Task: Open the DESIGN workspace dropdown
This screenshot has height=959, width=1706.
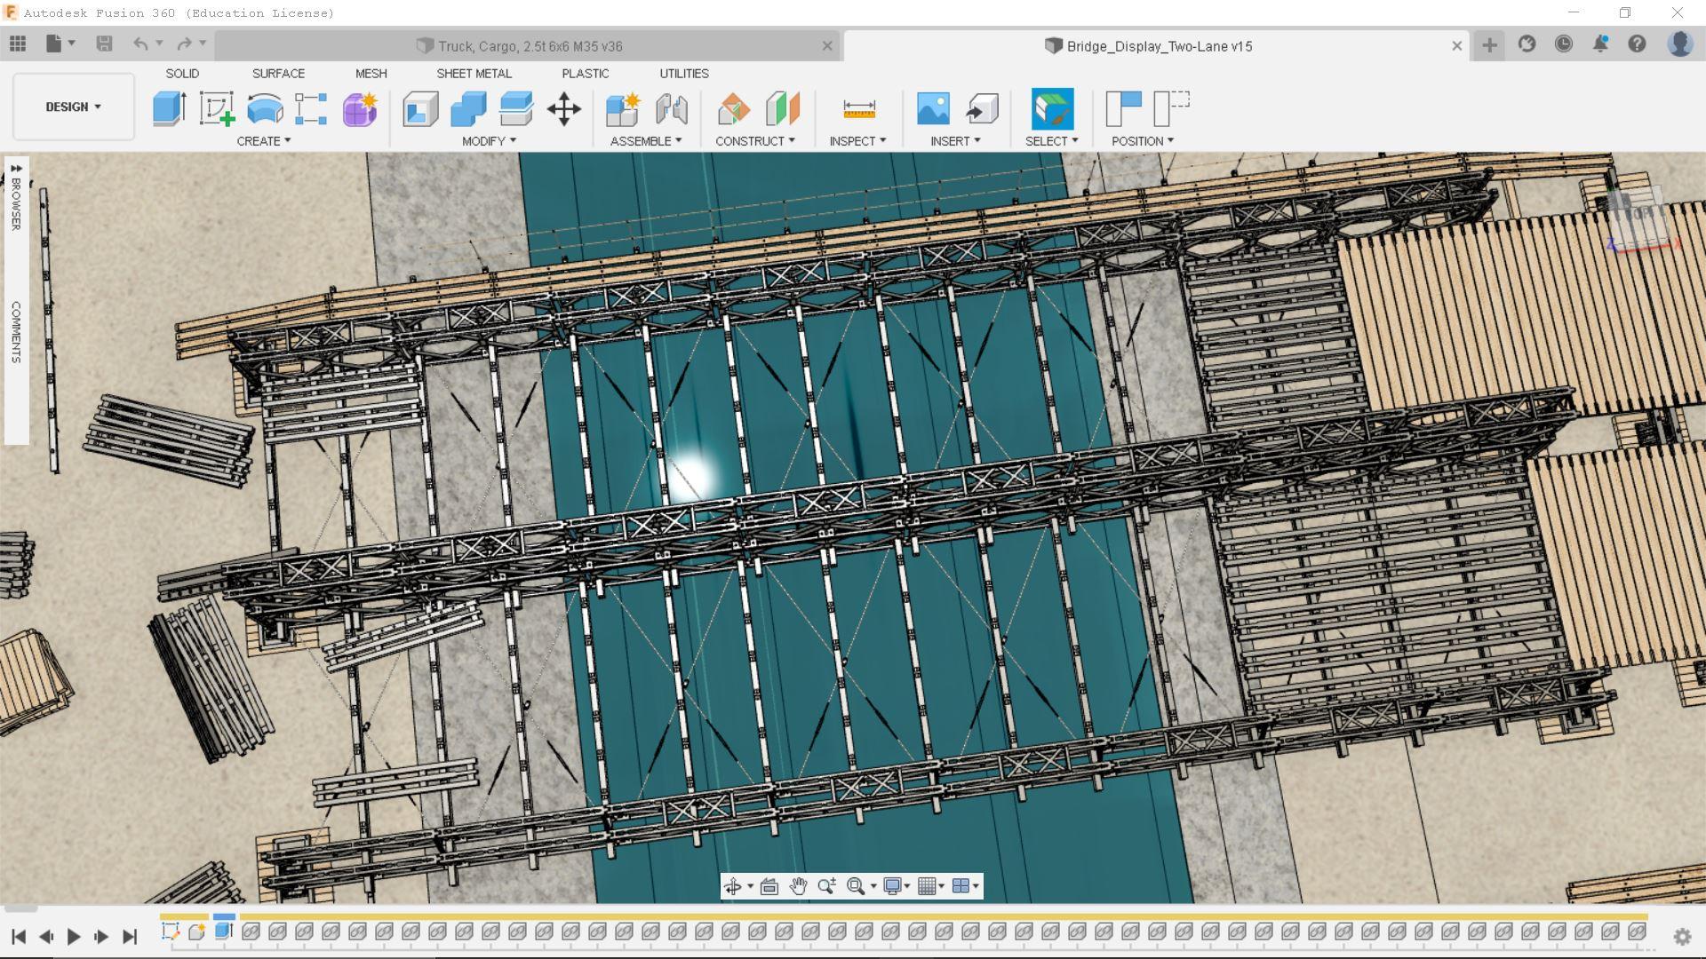Action: coord(73,107)
